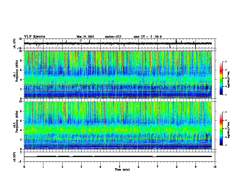Click the "station=OUI" header label
This screenshot has height=187, width=242.
pyautogui.click(x=113, y=37)
